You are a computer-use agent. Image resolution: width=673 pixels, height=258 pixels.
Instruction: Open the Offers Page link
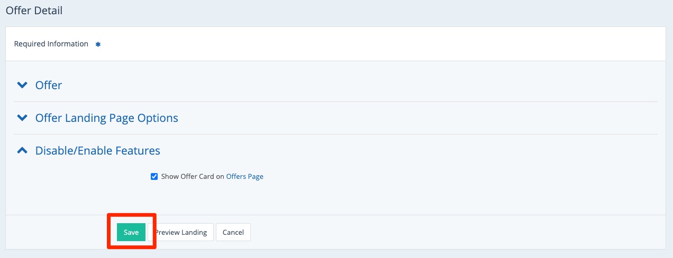(244, 177)
